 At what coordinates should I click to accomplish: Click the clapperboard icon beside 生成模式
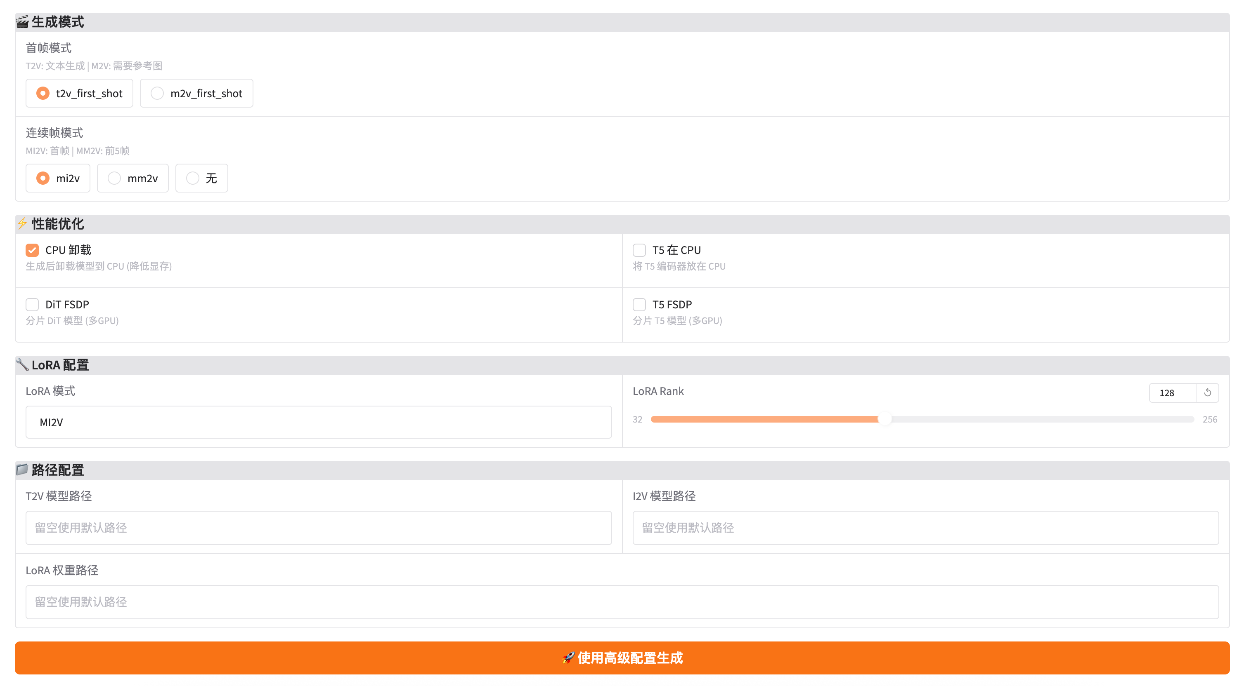22,22
